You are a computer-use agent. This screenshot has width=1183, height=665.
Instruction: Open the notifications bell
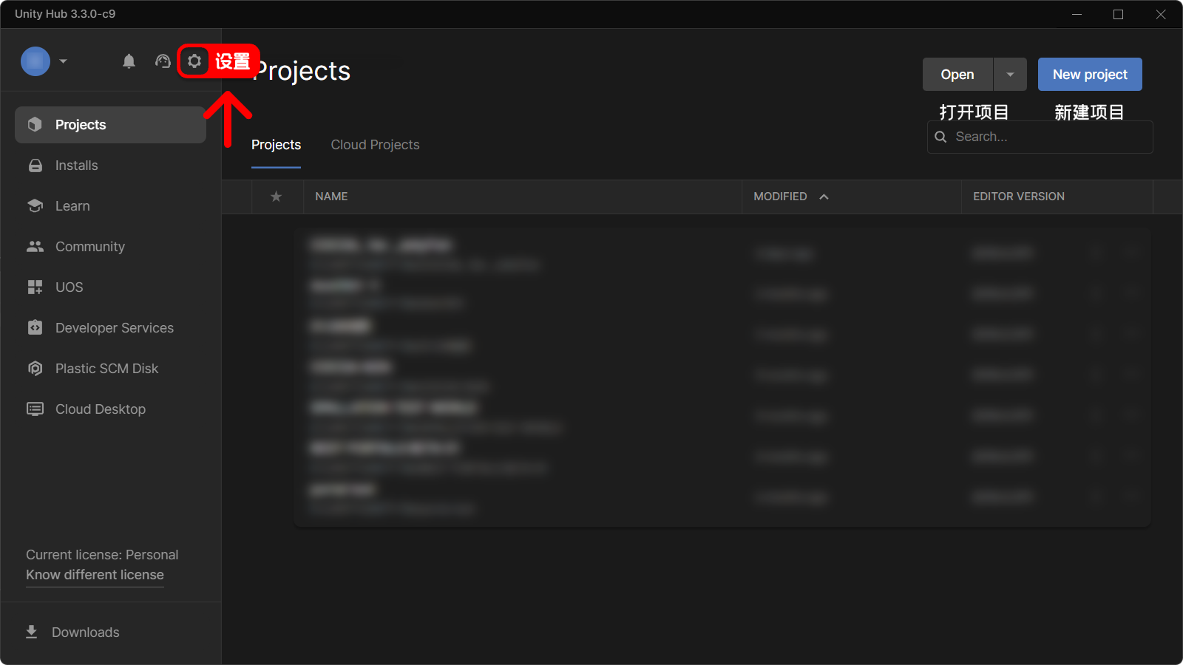coord(129,61)
